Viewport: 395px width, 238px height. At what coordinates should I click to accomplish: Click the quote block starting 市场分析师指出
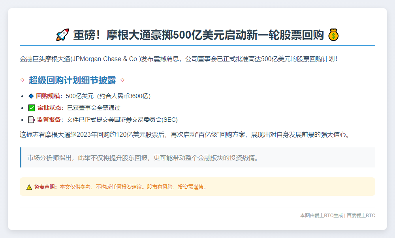point(197,158)
